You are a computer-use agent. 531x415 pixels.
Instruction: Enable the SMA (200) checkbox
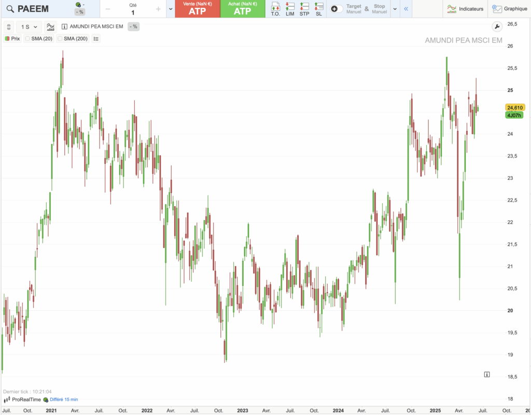pyautogui.click(x=60, y=38)
